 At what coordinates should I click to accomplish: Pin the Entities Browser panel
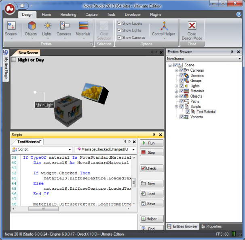coord(232,52)
